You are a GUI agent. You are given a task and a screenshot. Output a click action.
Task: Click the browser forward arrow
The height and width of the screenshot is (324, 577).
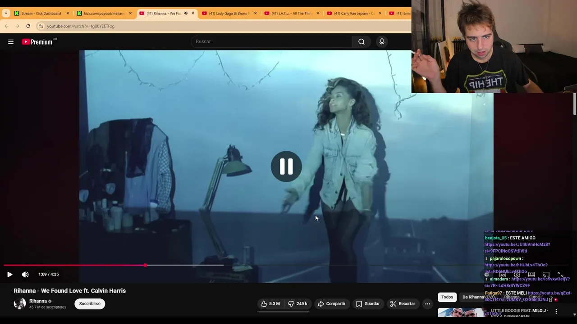(x=17, y=26)
